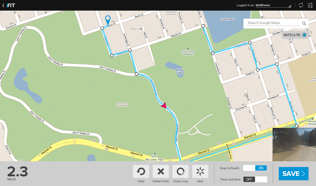Select the waypoint at Wayland and University St
Screen dimensions: 316x186
pyautogui.click(x=203, y=26)
